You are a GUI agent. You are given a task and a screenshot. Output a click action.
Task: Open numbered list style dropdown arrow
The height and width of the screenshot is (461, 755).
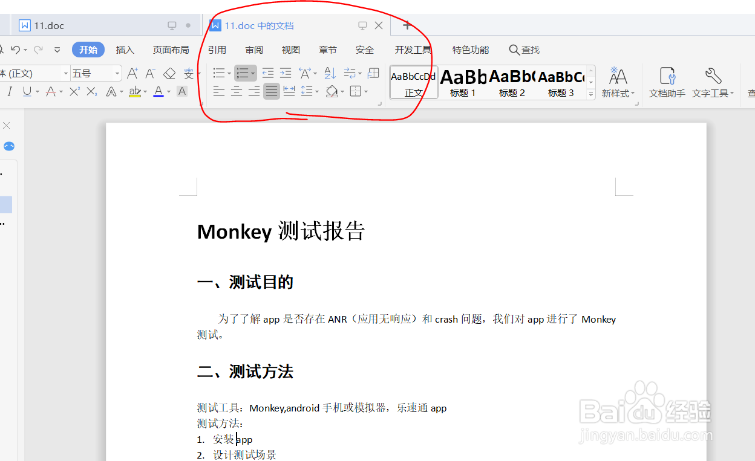click(253, 74)
